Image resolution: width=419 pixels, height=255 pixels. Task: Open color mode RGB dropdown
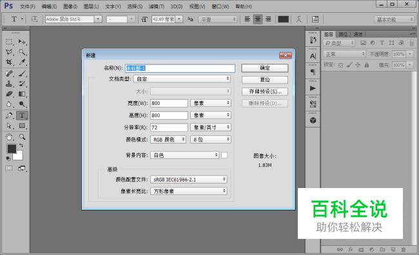tap(168, 139)
